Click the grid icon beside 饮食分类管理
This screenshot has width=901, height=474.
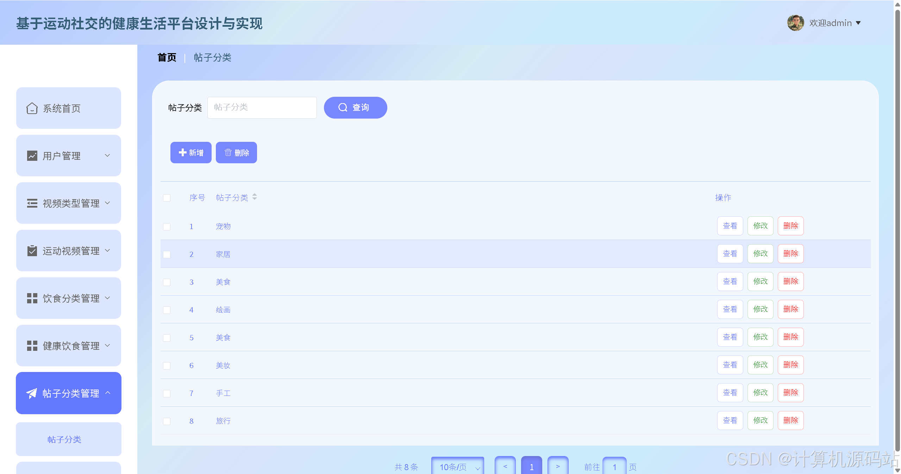[32, 298]
